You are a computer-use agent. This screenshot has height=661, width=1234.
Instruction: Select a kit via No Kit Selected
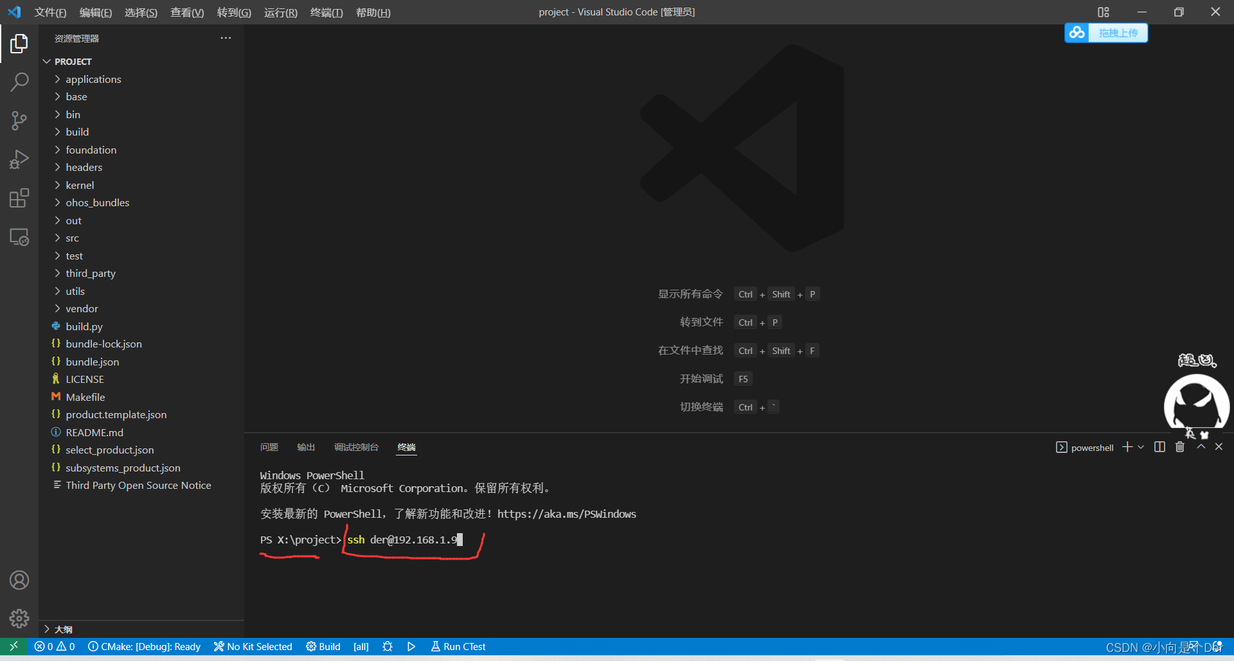253,646
